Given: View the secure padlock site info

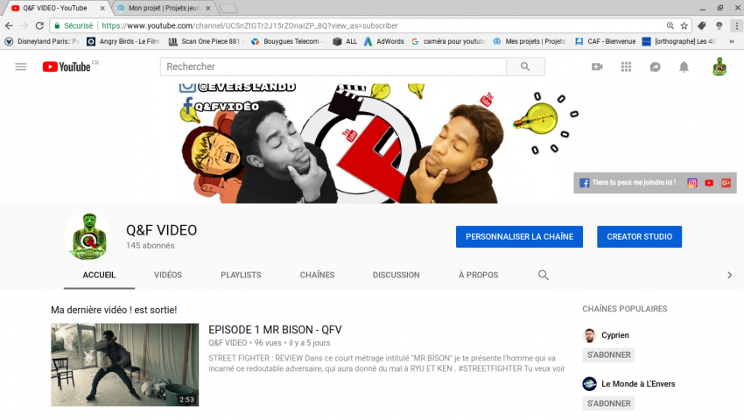Looking at the screenshot, I should (58, 25).
